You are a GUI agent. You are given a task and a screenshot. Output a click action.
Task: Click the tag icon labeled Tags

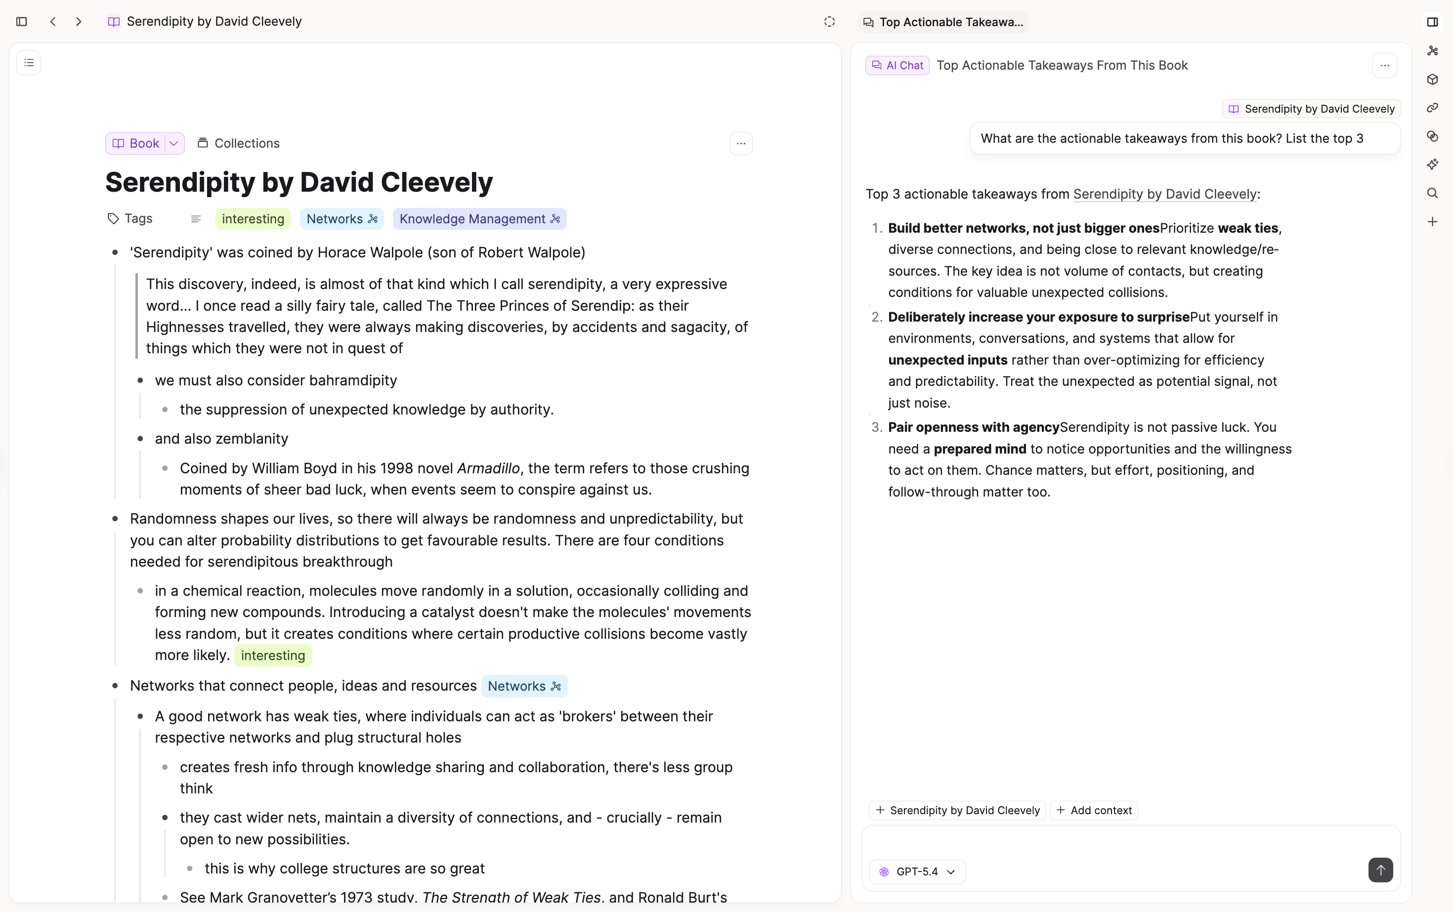pyautogui.click(x=113, y=219)
